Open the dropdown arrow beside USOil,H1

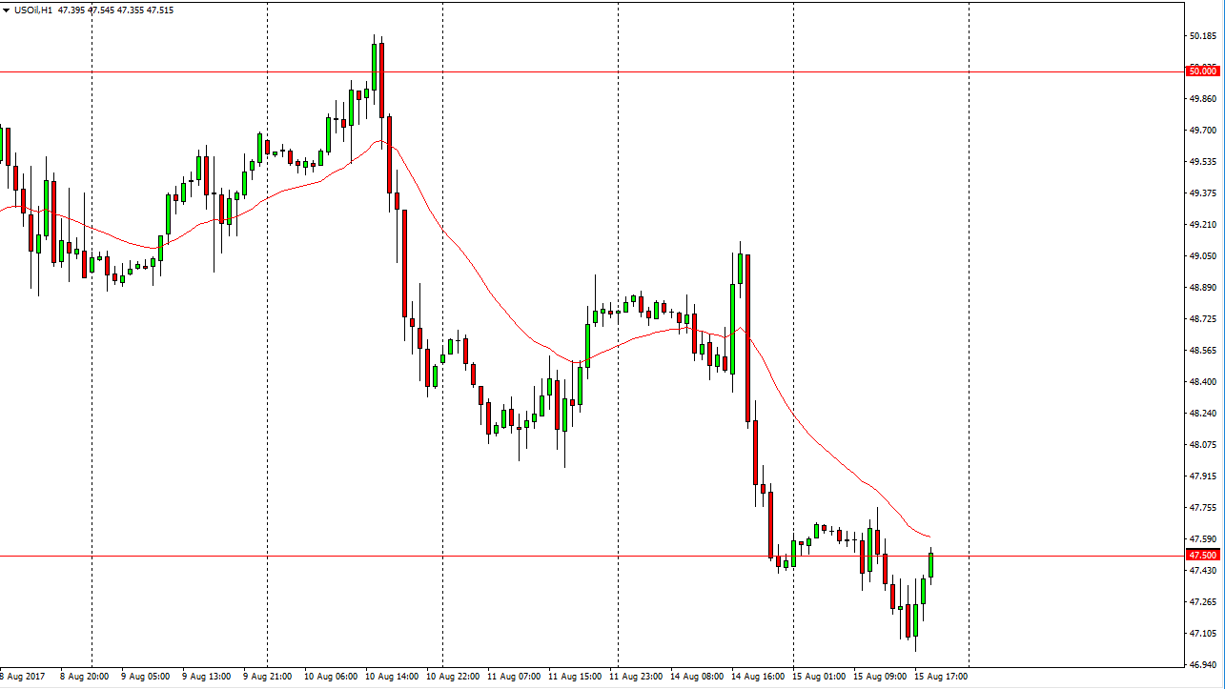pyautogui.click(x=6, y=10)
